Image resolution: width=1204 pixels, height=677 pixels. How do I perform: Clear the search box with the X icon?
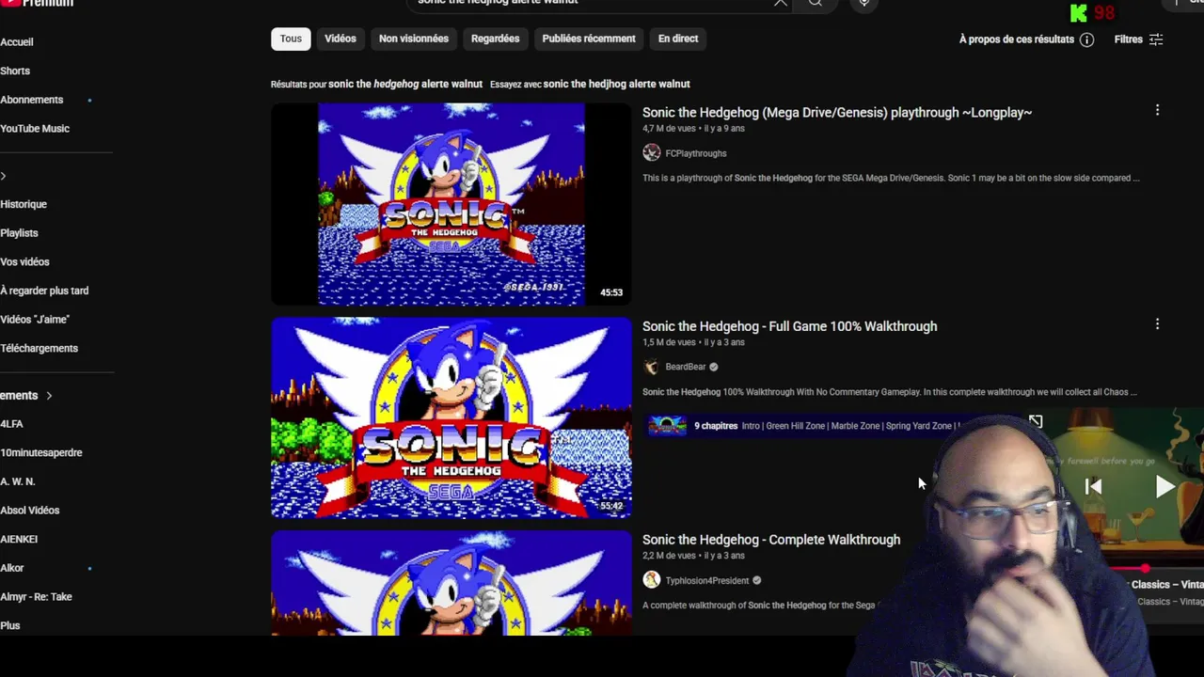781,3
